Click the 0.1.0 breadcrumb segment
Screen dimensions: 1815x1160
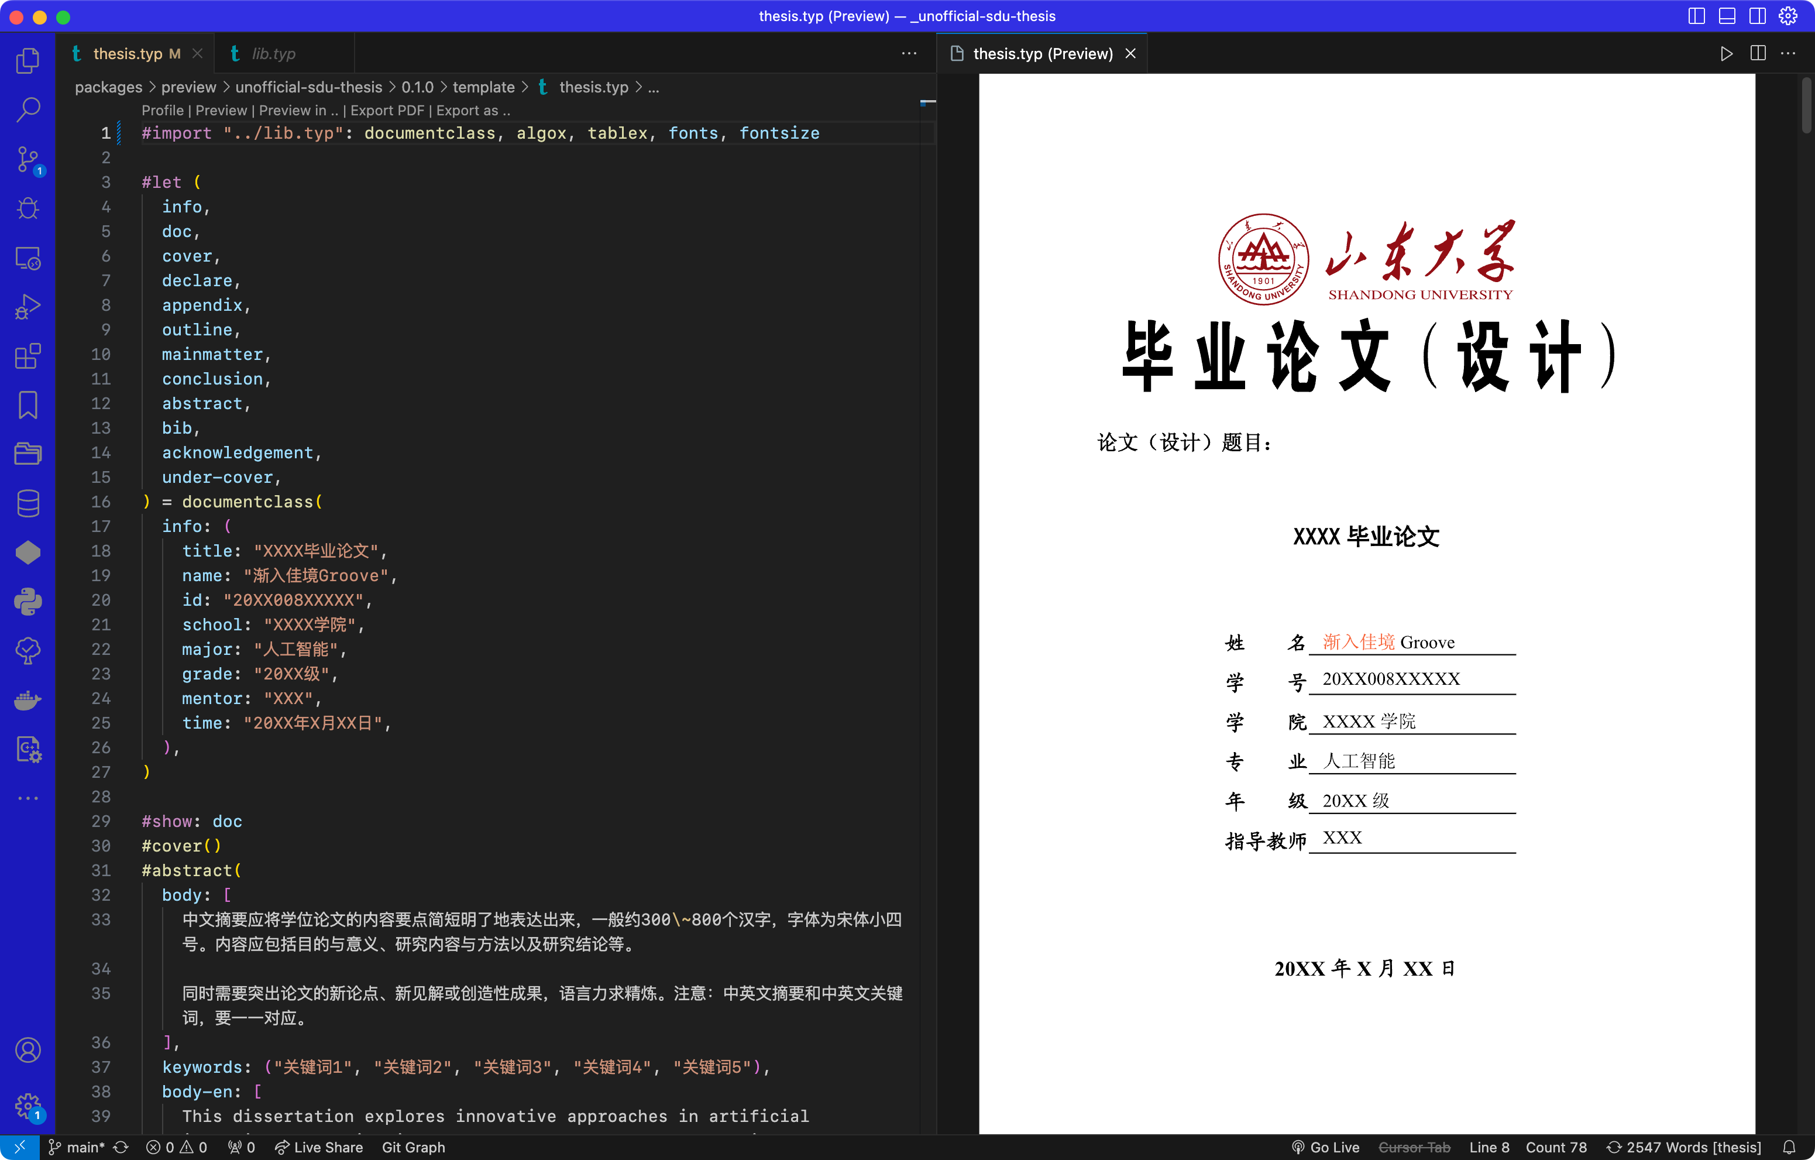[418, 87]
